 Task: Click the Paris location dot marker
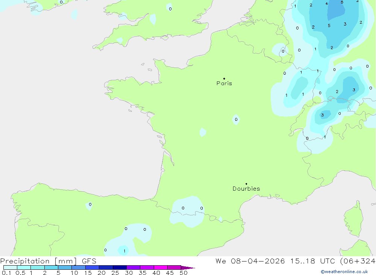tap(224, 78)
